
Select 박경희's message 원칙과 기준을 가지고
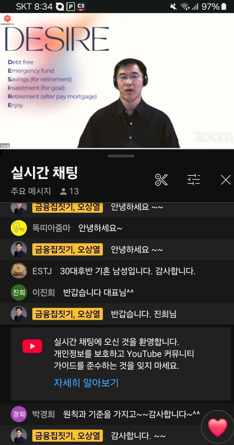(132, 414)
